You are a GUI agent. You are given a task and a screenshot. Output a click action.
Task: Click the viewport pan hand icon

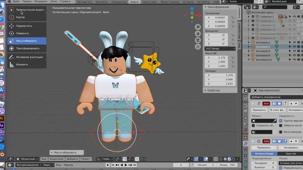[198, 34]
